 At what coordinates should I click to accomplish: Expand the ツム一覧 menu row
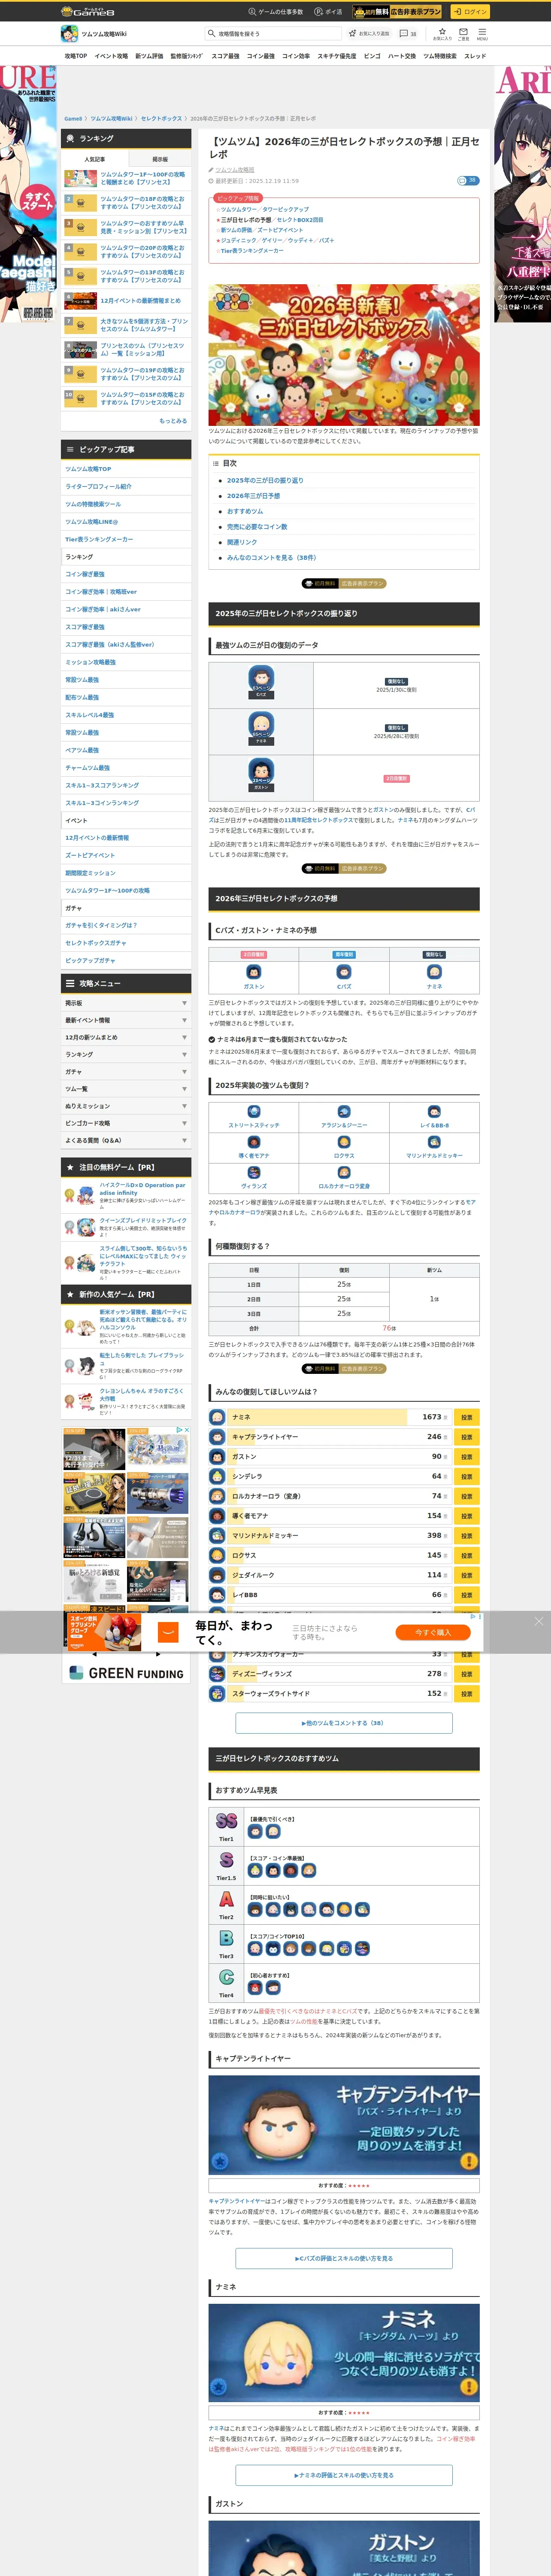pyautogui.click(x=126, y=1089)
